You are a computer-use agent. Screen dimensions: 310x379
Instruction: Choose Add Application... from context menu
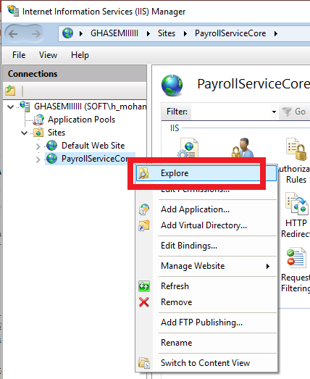(206, 209)
